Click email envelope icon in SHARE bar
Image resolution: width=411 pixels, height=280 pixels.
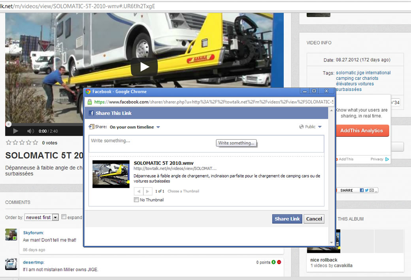(x=371, y=190)
